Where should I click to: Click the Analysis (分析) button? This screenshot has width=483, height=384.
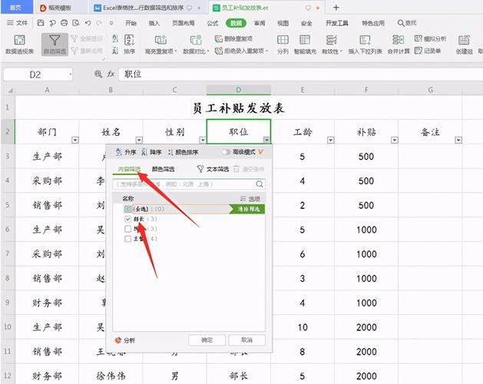[x=125, y=340]
